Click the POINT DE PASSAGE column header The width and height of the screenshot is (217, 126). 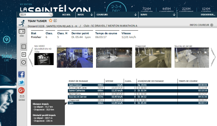(78, 81)
